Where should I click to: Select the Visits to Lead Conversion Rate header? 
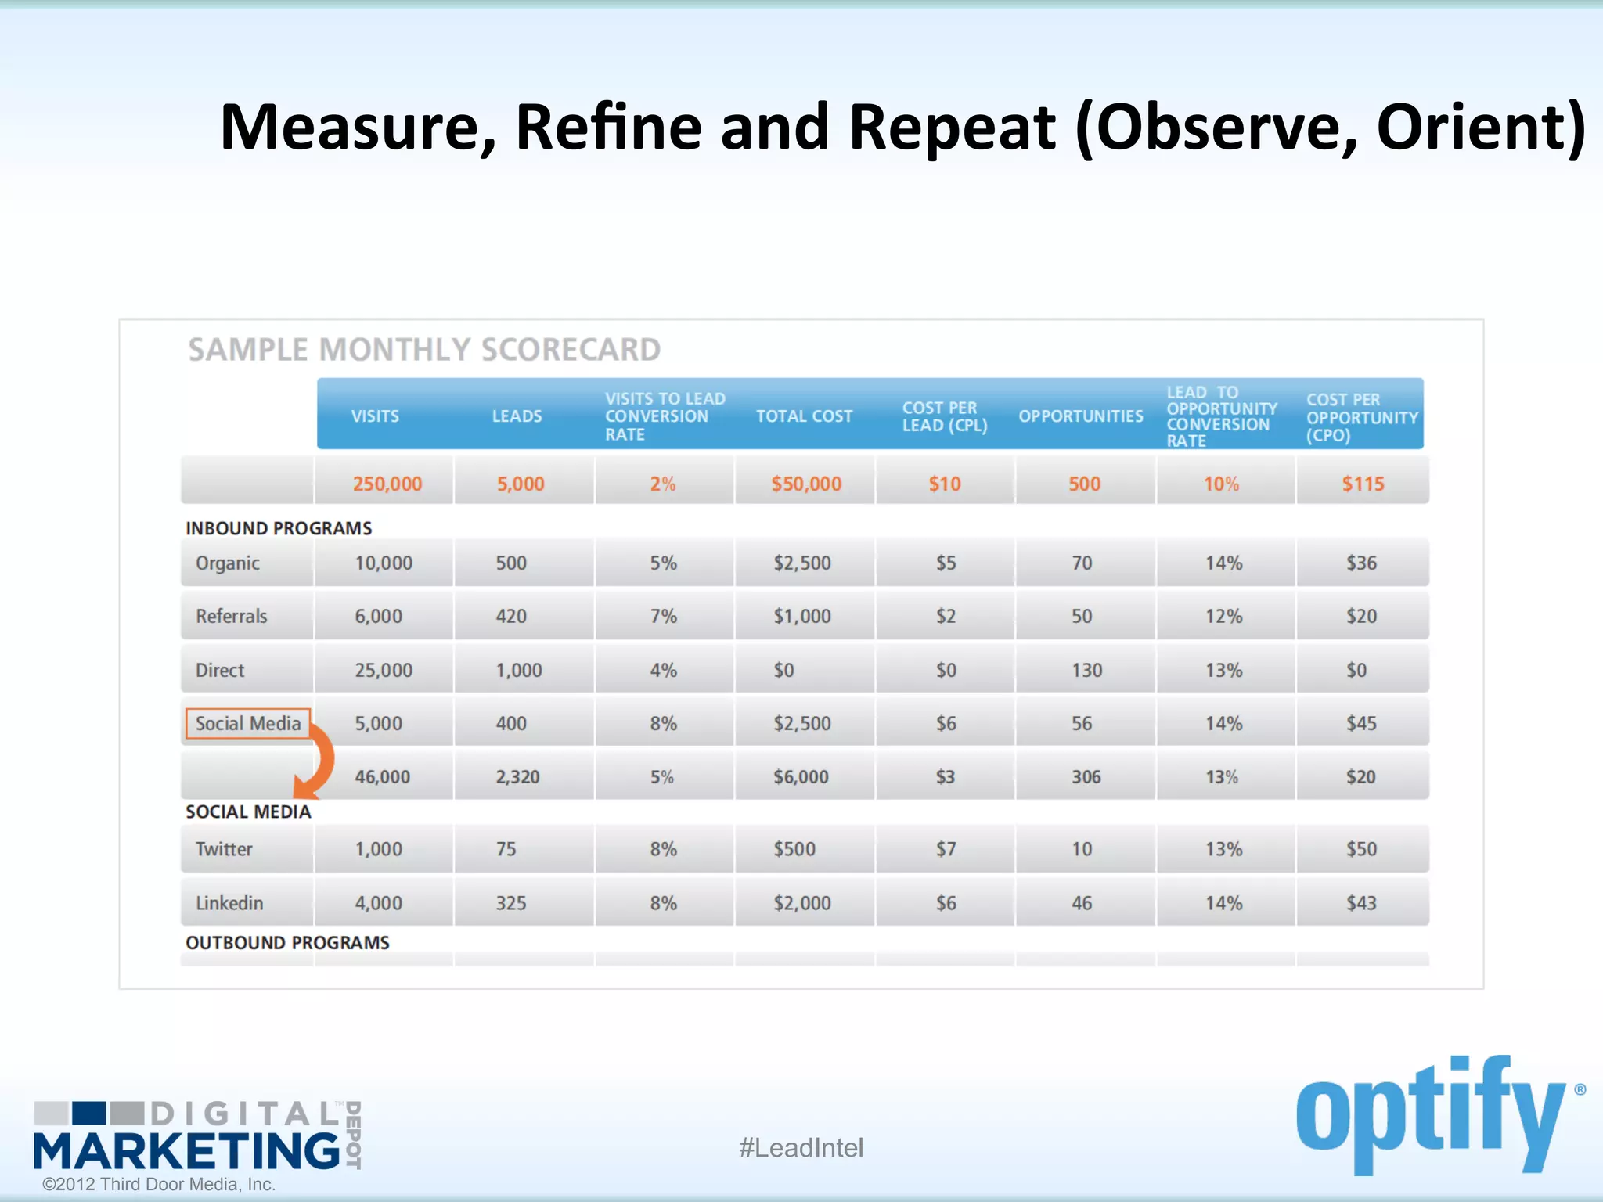click(665, 416)
